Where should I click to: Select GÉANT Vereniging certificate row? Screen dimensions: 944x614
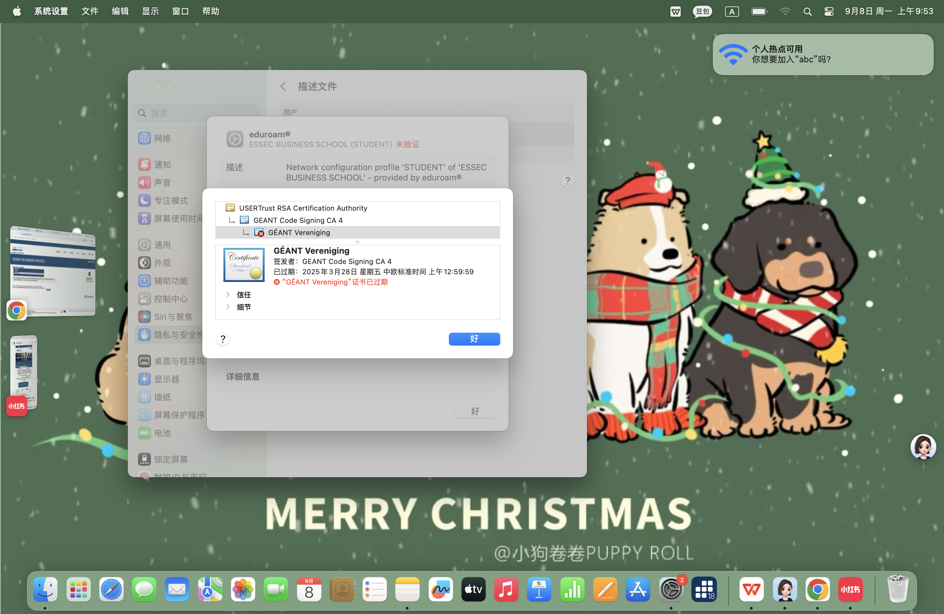click(299, 232)
